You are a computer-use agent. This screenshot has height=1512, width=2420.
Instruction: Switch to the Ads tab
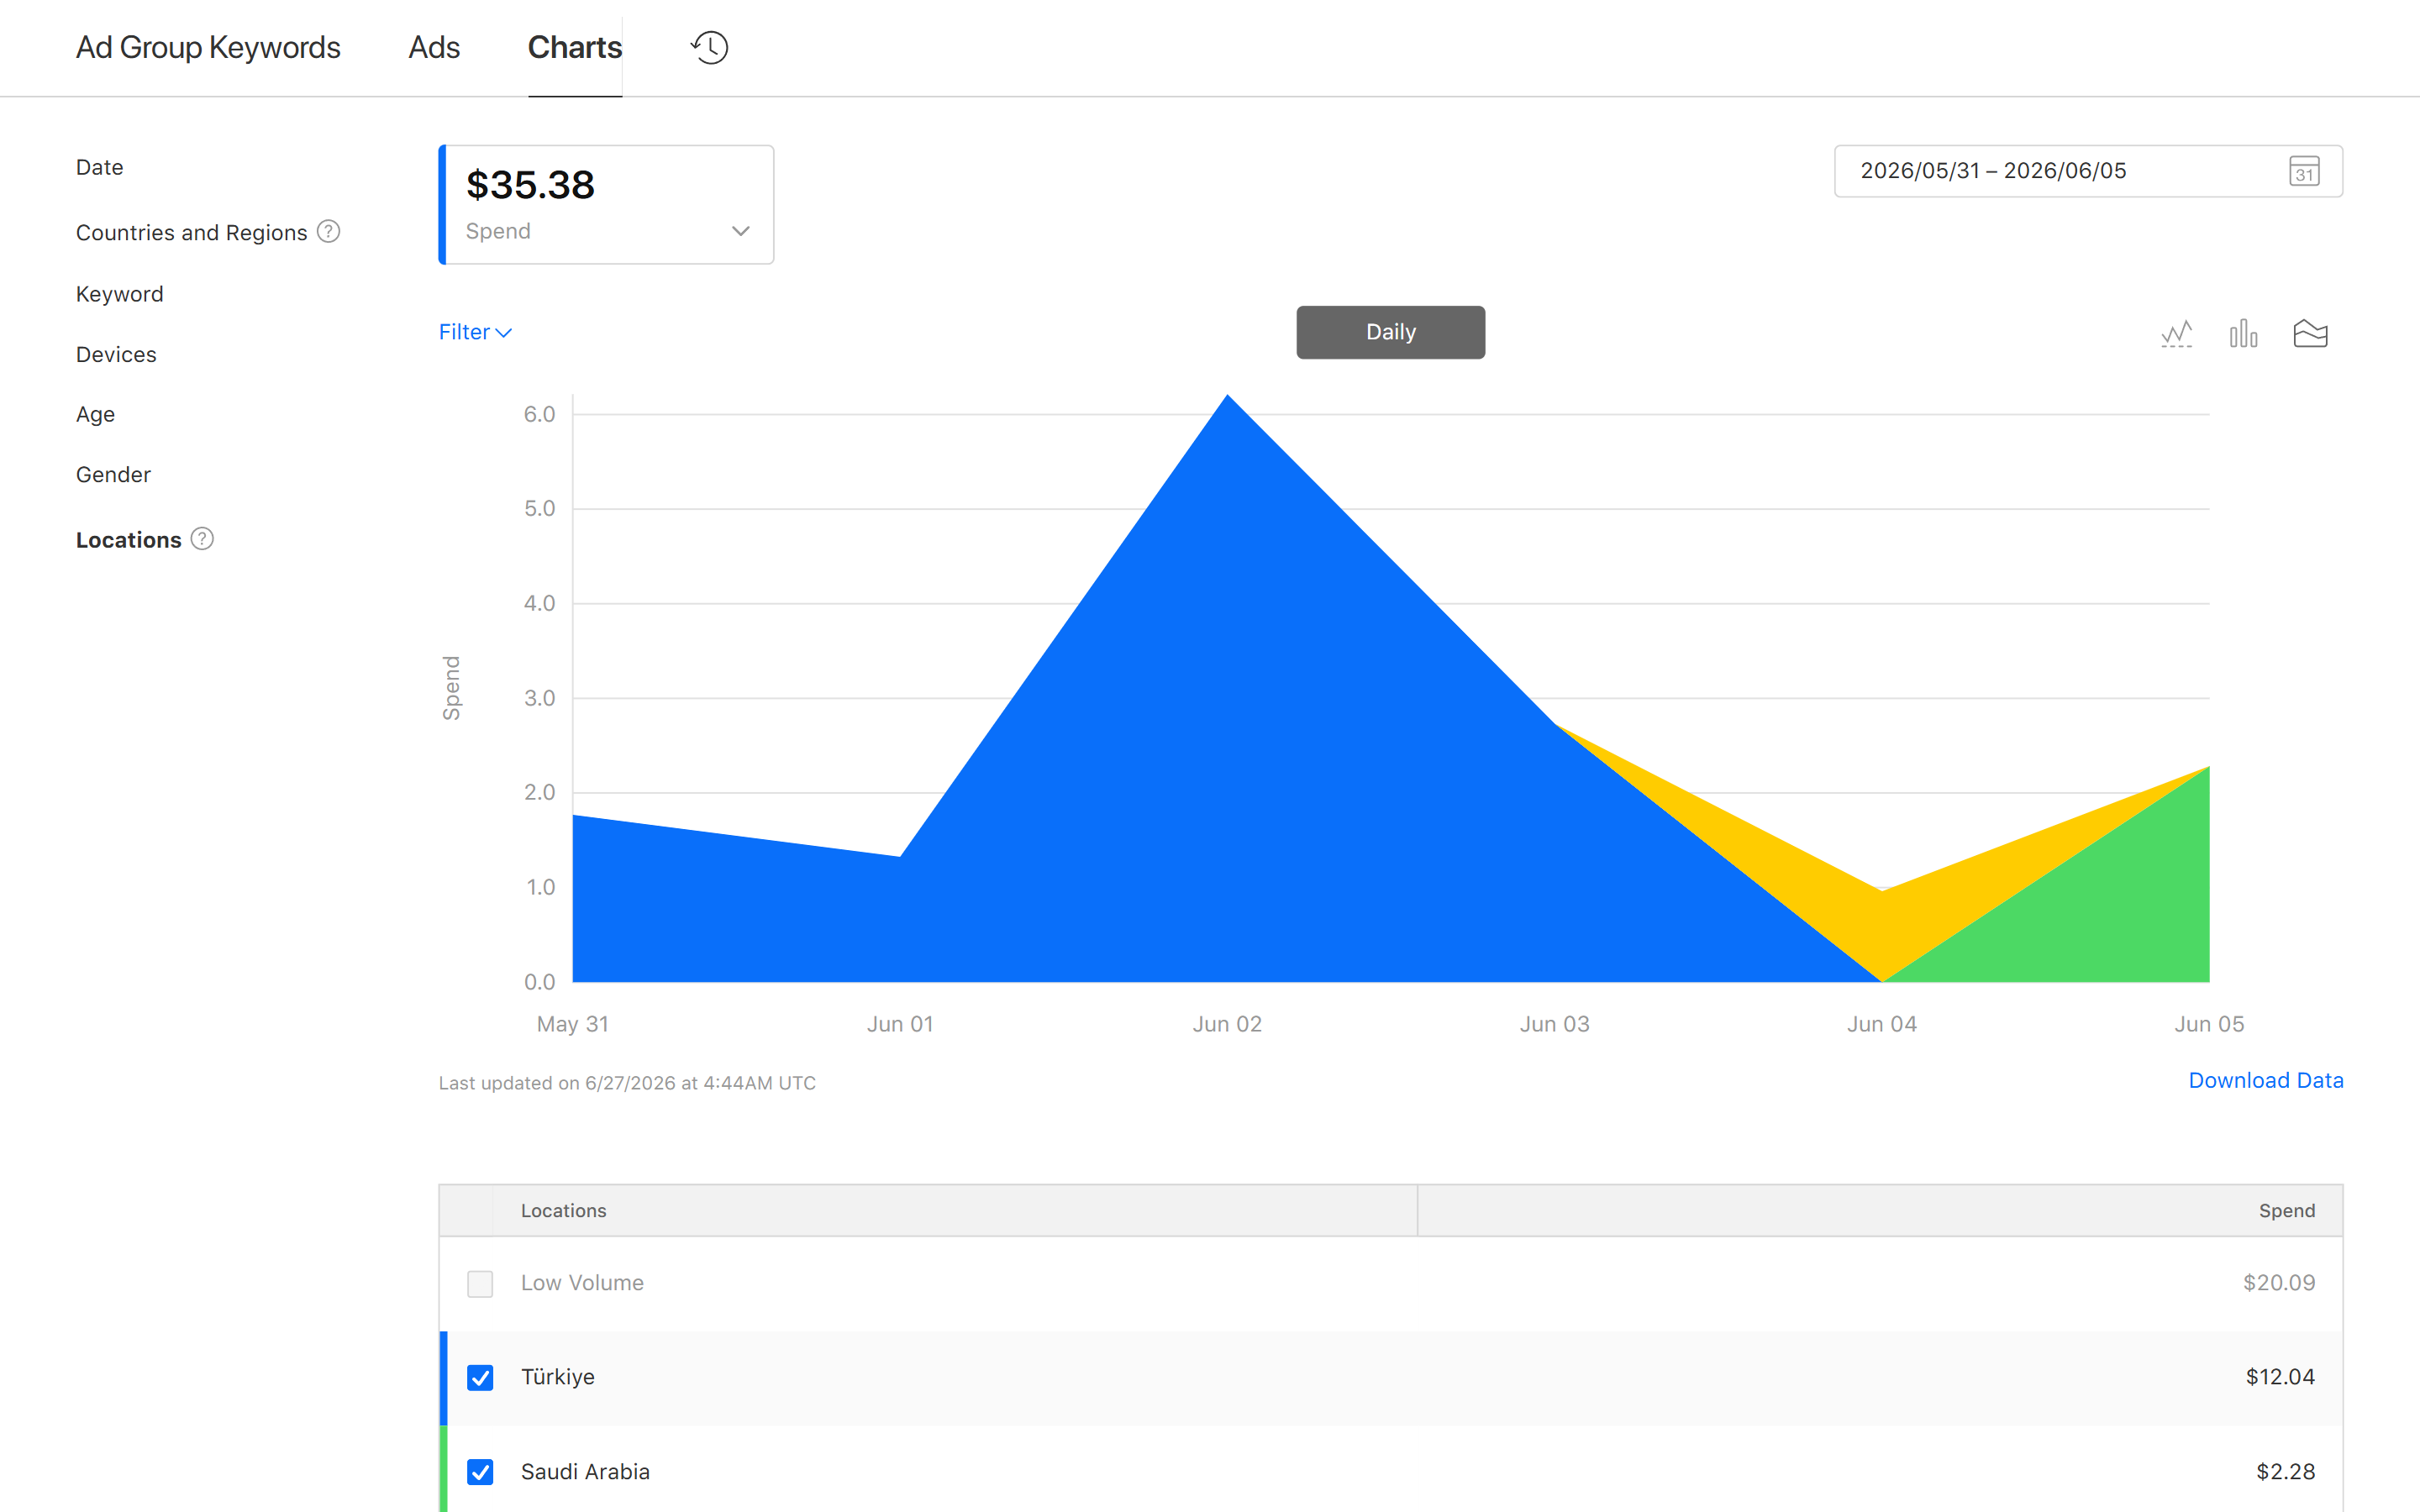[434, 47]
